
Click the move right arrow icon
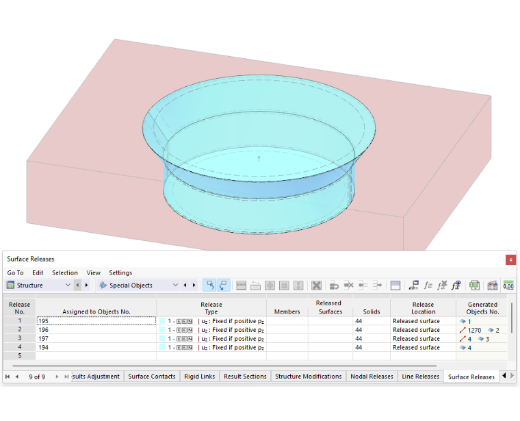(377, 285)
